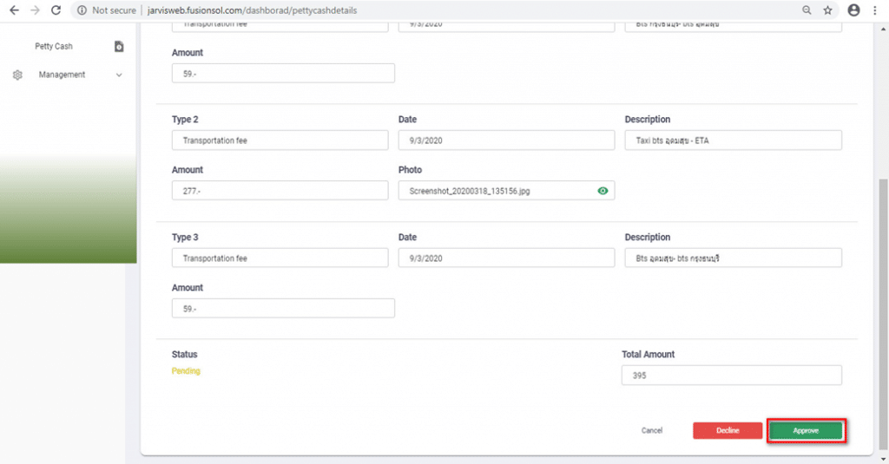This screenshot has height=464, width=889.
Task: Click the browser back arrow
Action: (x=13, y=10)
